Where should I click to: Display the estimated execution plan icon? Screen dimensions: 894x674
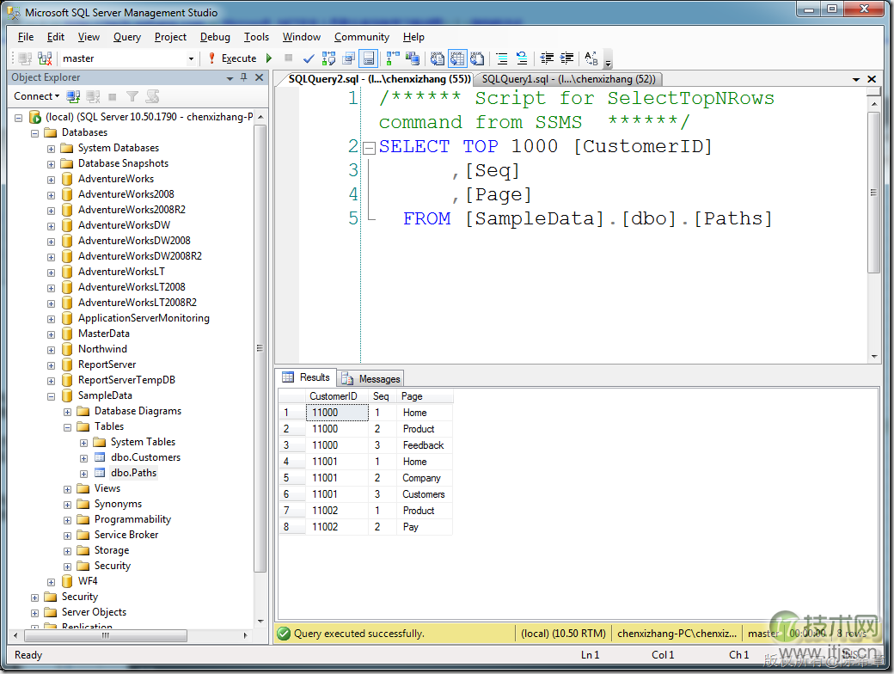click(x=329, y=58)
